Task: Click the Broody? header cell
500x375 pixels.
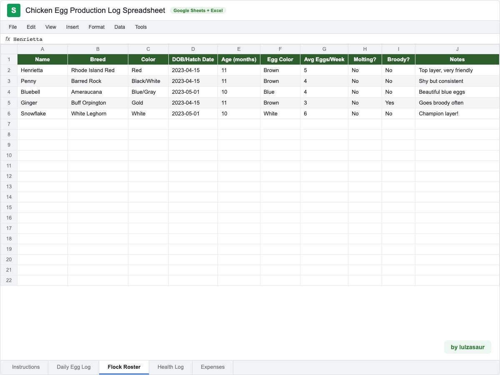Action: pos(398,60)
